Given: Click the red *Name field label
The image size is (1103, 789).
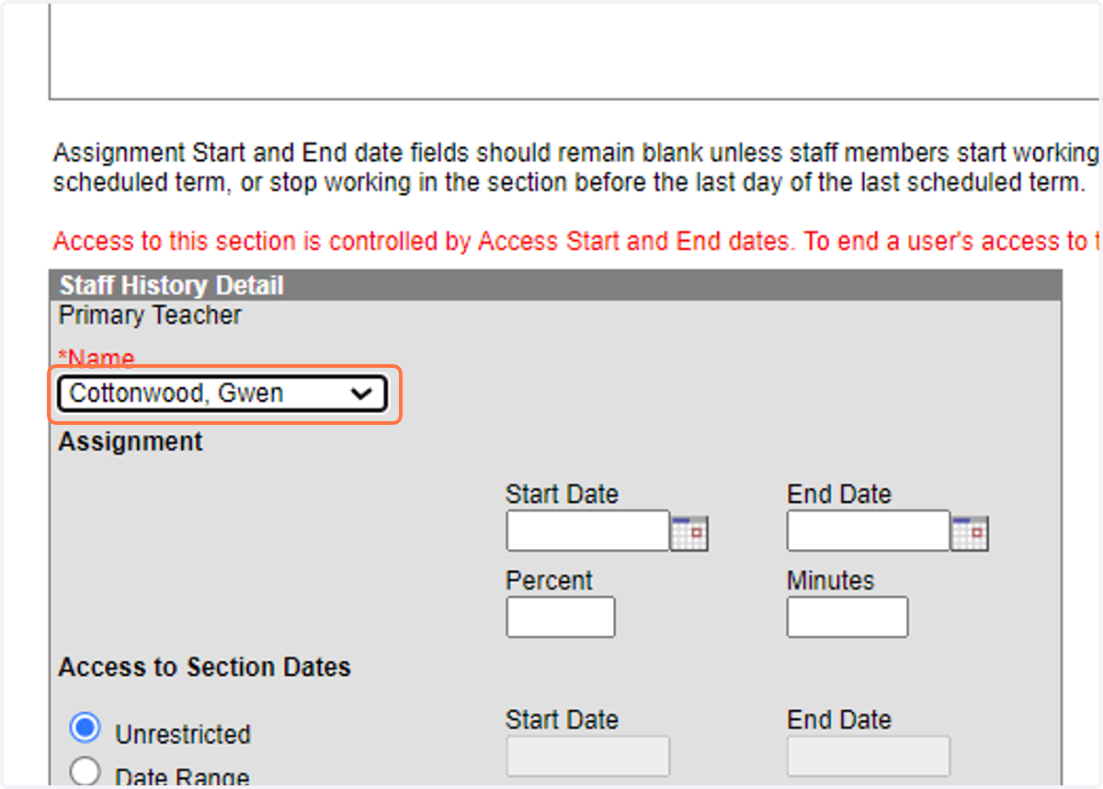Looking at the screenshot, I should coord(97,359).
